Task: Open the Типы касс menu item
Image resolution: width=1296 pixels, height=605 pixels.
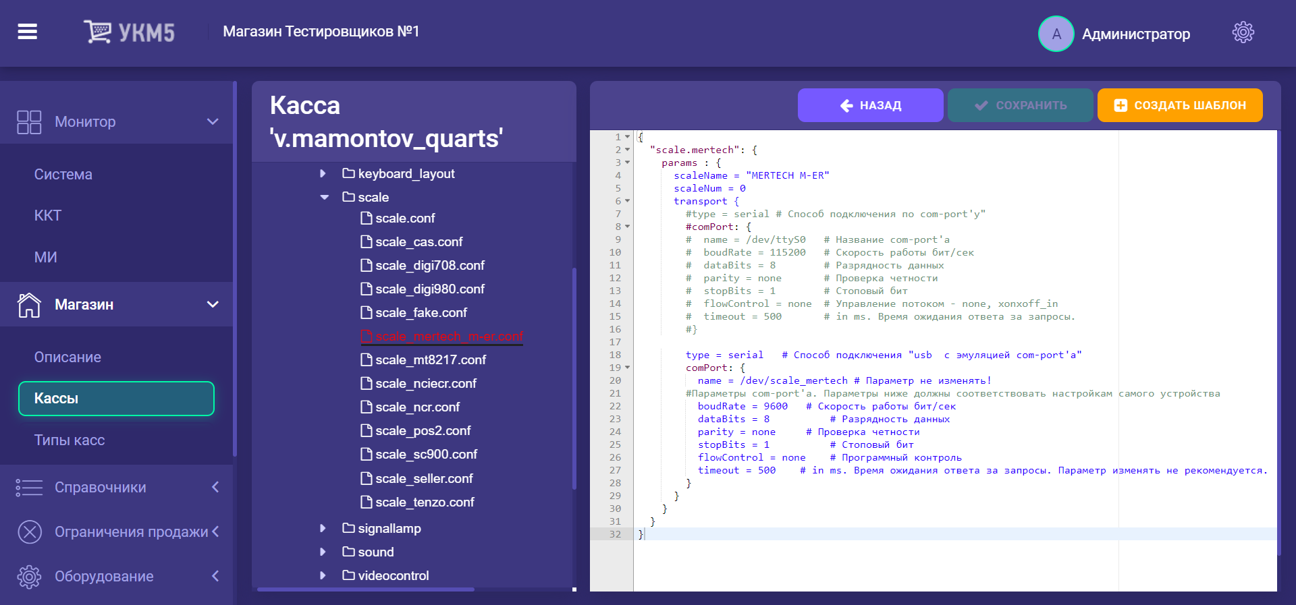Action: (x=70, y=440)
